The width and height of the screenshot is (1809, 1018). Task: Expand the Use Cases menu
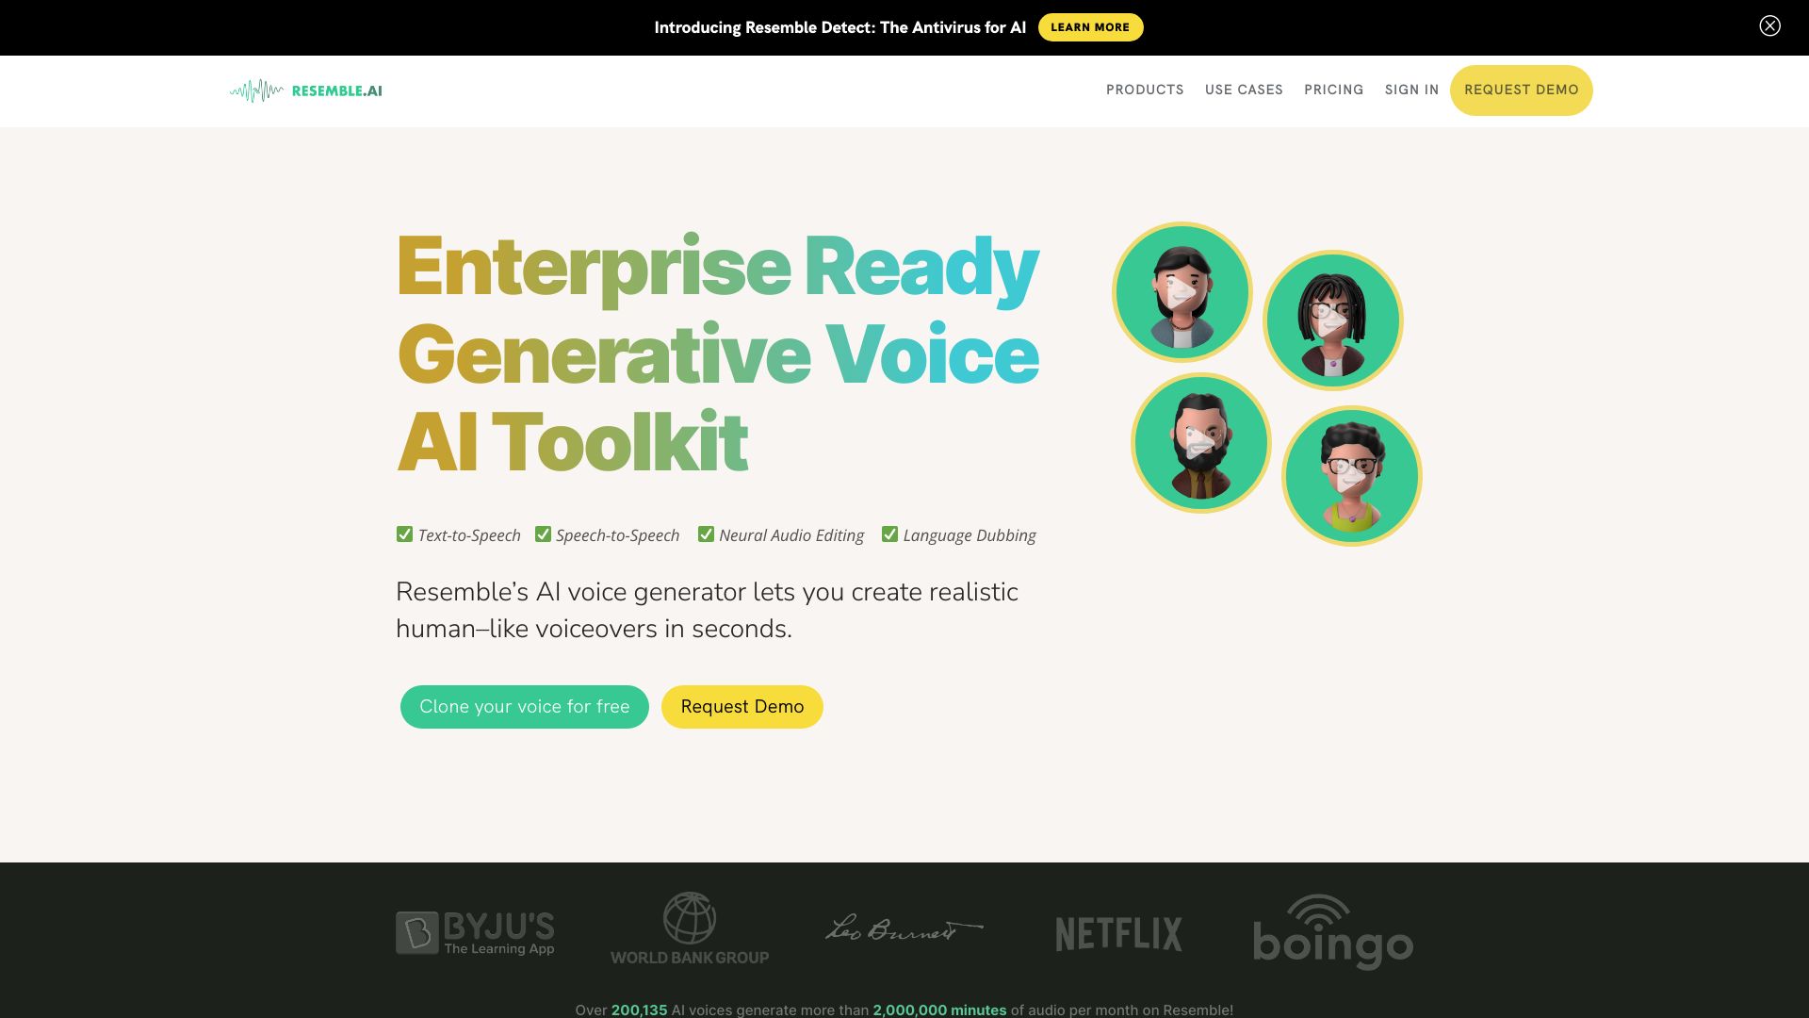pyautogui.click(x=1244, y=90)
